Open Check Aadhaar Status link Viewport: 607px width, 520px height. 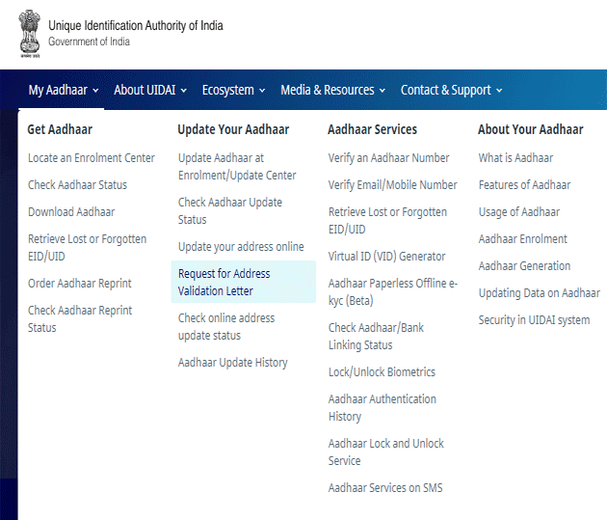(77, 185)
